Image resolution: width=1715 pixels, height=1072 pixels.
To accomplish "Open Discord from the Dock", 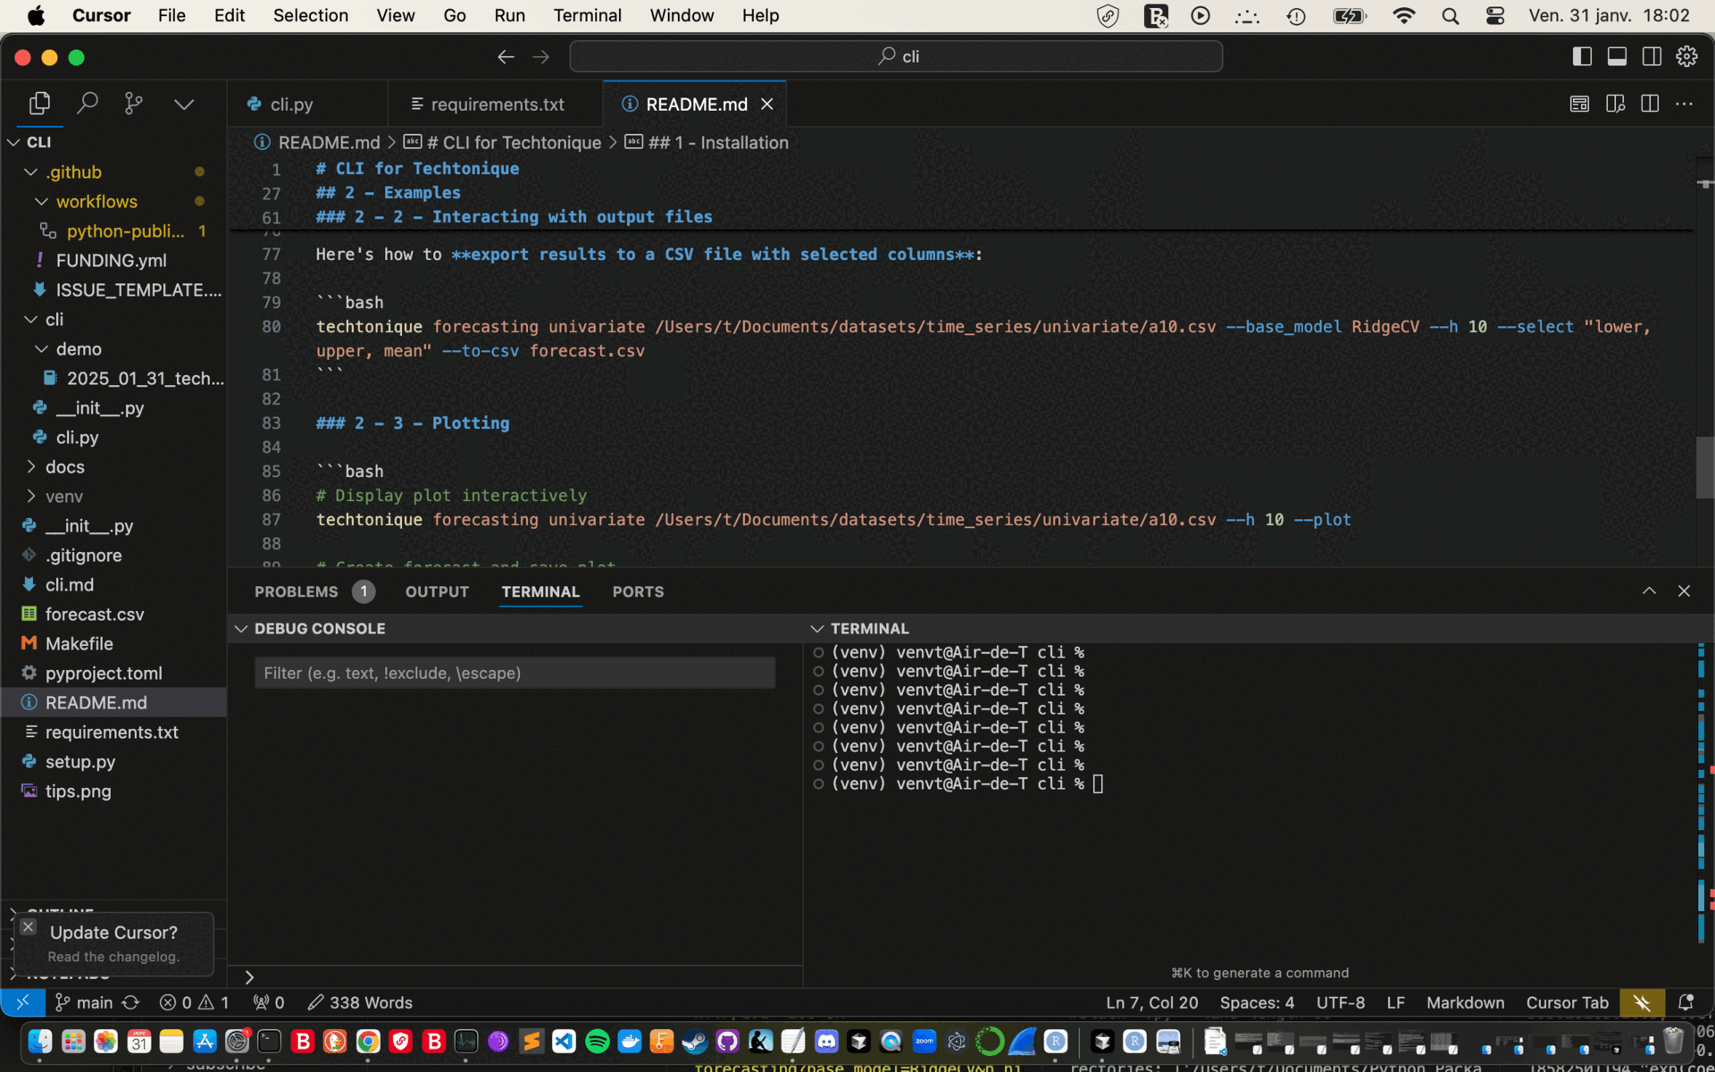I will tap(826, 1042).
